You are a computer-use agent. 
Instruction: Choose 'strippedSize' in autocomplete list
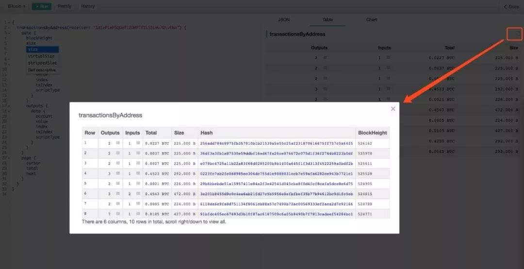(42, 63)
